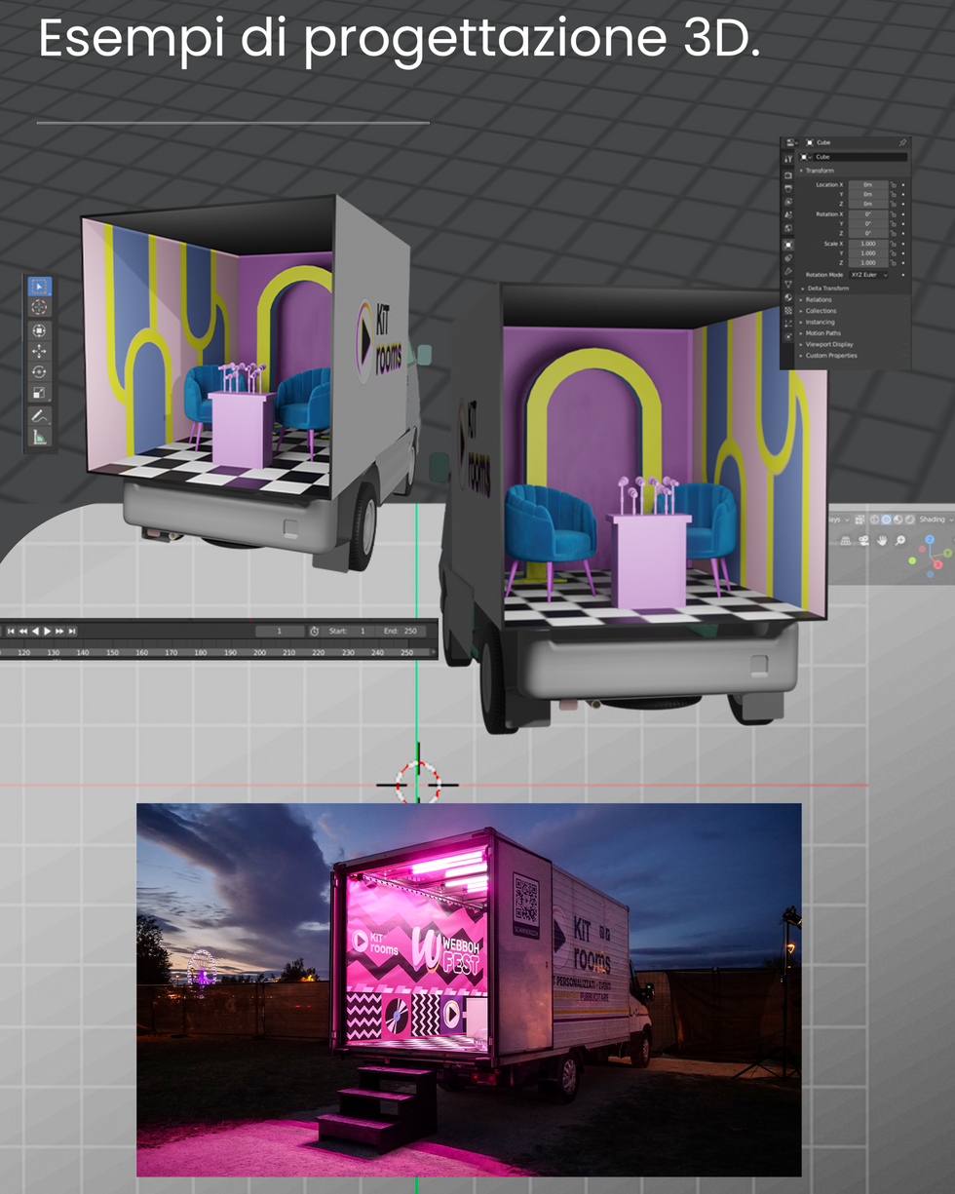
Task: Enable wireframe viewport shading
Action: 874,520
